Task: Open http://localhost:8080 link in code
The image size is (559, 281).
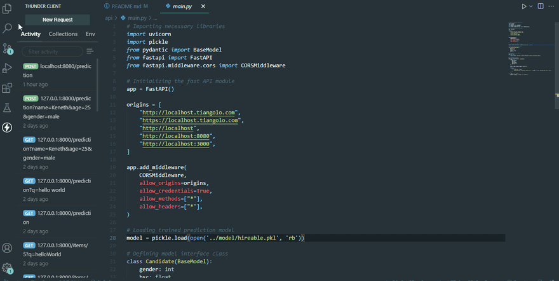Action: 176,136
